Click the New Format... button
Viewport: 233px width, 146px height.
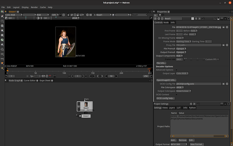197,144
